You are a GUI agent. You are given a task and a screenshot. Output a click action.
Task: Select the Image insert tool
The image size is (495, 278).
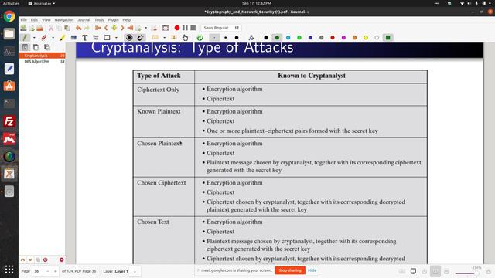tap(73, 38)
